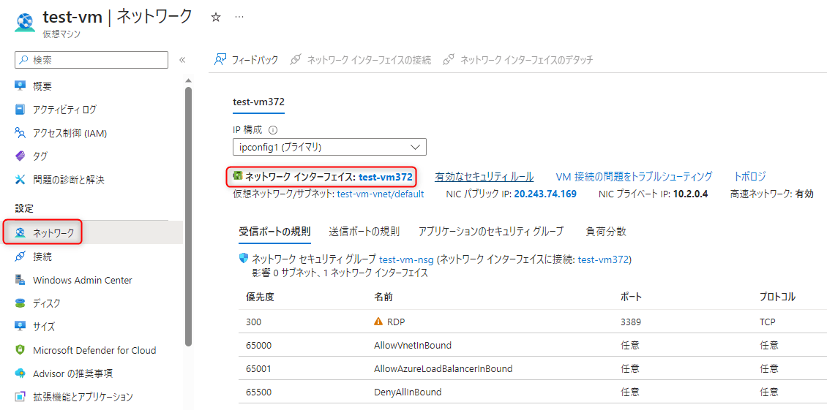Click the Windows Admin Center icon
The height and width of the screenshot is (410, 827).
20,280
